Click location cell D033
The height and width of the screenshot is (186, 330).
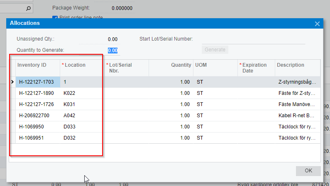(x=69, y=127)
